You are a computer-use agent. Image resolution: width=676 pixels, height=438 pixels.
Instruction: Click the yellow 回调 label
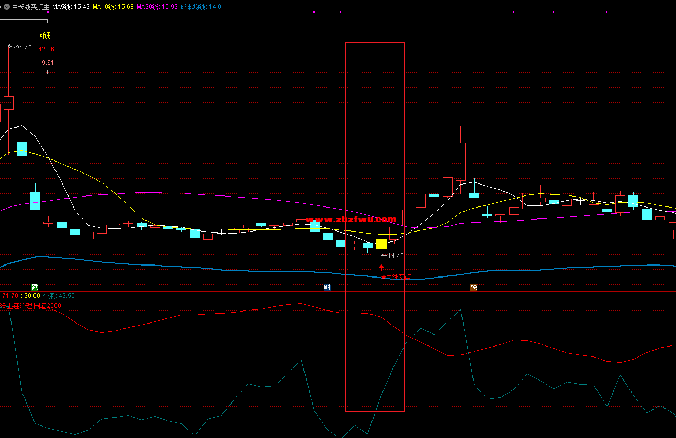(x=44, y=36)
